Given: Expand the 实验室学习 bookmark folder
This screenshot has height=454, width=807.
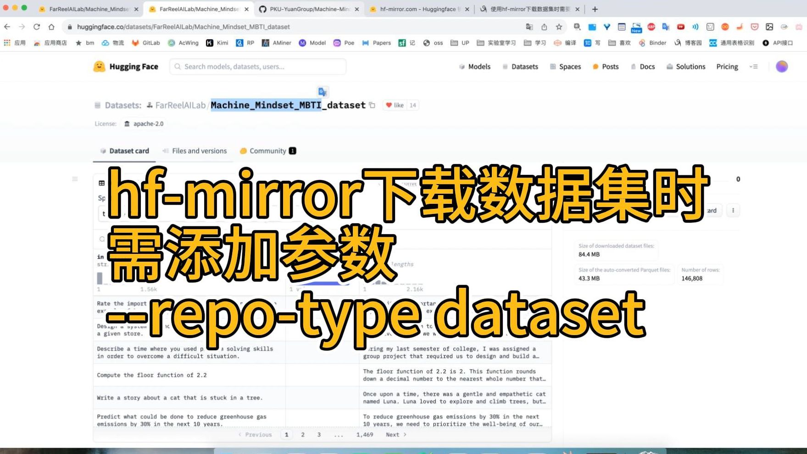Looking at the screenshot, I should click(x=496, y=43).
